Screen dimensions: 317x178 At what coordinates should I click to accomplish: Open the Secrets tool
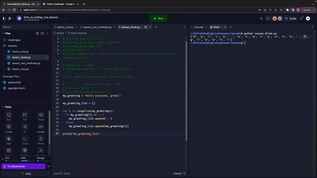point(41,140)
